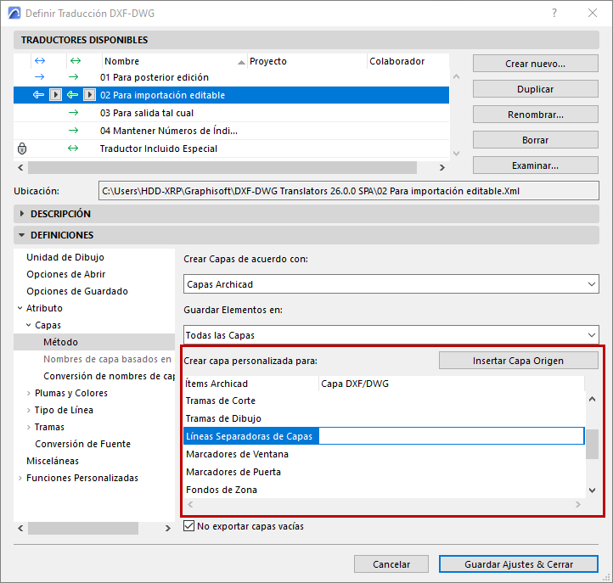Click the blue arrow on the 01 Para posterior edición row
The height and width of the screenshot is (583, 613).
point(40,77)
